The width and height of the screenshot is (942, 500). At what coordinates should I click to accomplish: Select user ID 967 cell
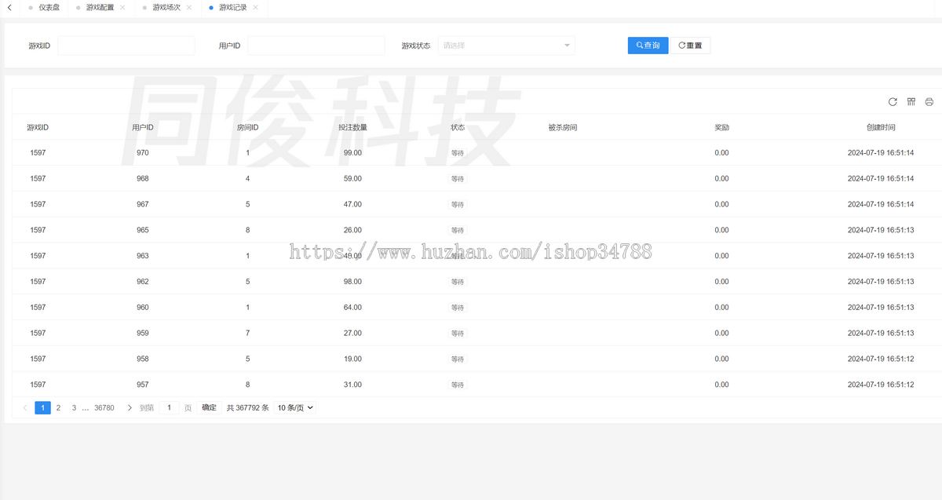coord(142,204)
